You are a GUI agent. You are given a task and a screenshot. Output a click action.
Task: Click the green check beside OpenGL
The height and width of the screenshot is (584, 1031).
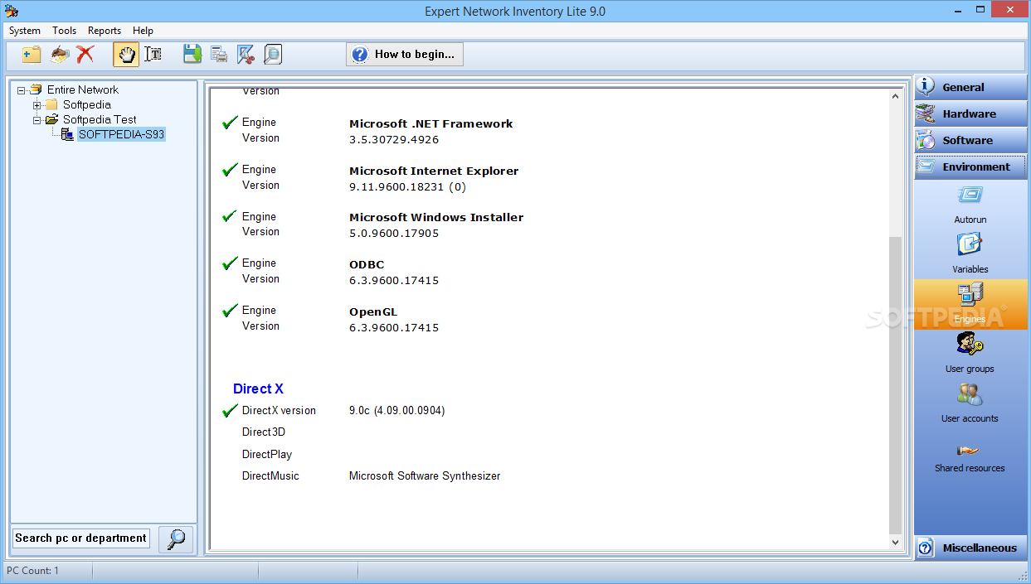point(230,311)
